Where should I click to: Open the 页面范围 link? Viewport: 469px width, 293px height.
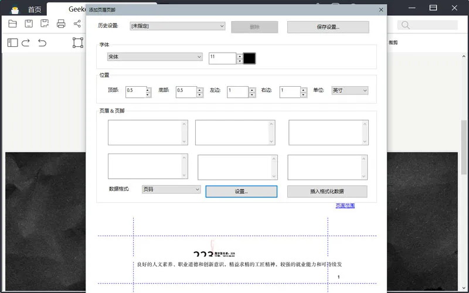(x=345, y=206)
